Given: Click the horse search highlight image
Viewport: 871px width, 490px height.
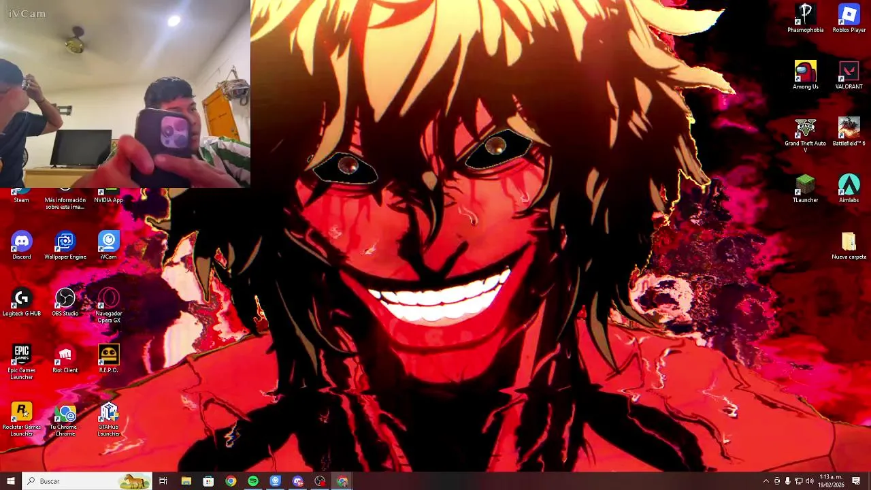Looking at the screenshot, I should pyautogui.click(x=134, y=481).
